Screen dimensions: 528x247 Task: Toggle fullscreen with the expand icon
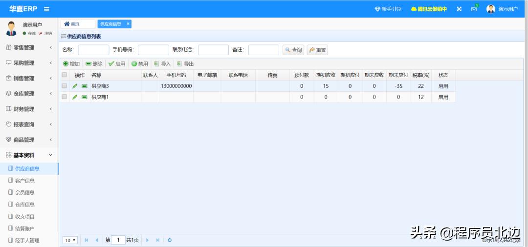point(459,9)
